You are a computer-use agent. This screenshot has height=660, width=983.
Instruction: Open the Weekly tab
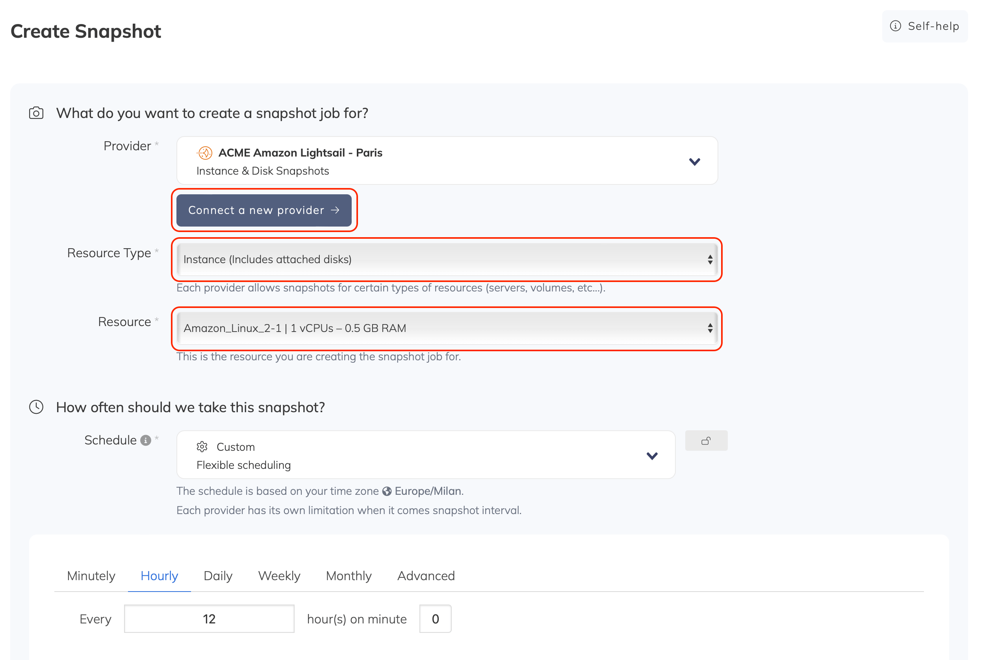[x=279, y=575]
